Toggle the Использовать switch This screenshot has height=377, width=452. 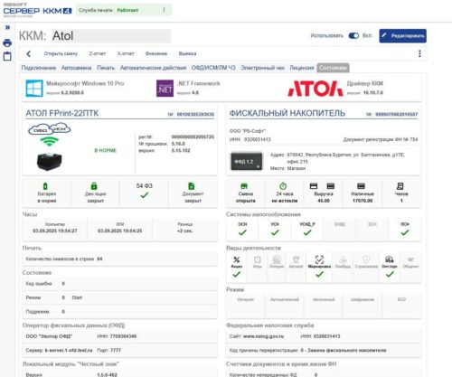(x=353, y=35)
